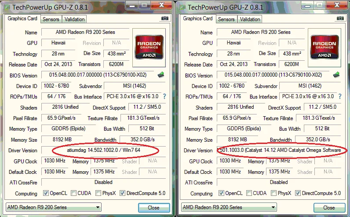The height and width of the screenshot is (217, 350).
Task: Click the ATI CrossFire Disabled field in right window
Action: (x=279, y=182)
